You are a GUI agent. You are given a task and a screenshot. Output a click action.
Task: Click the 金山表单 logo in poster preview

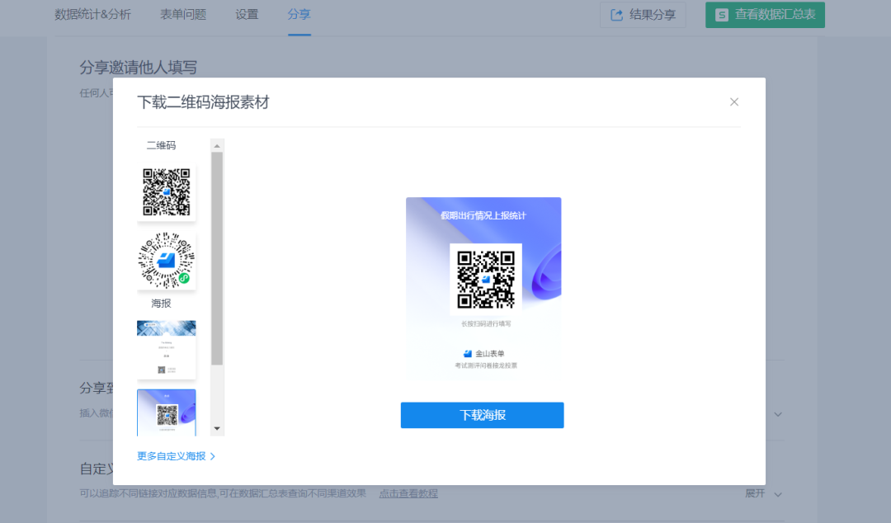point(468,354)
